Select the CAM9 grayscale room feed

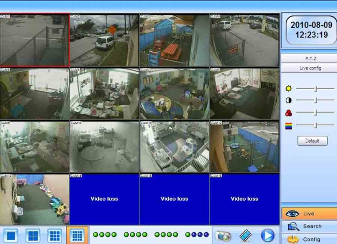34,147
